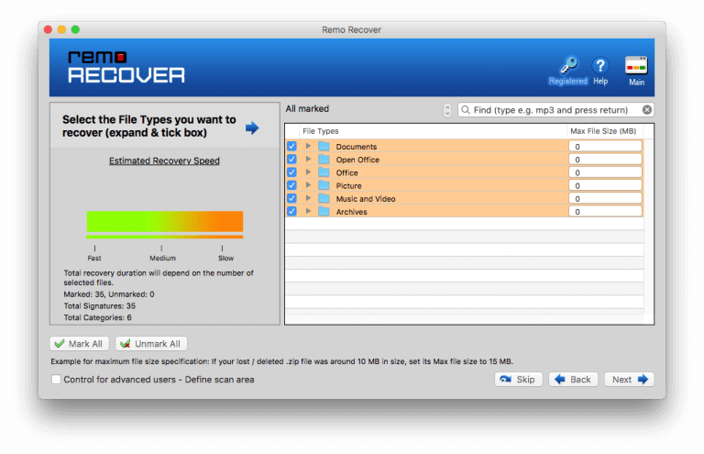The height and width of the screenshot is (454, 704).
Task: Click the Max File Size field for Archives
Action: 605,212
